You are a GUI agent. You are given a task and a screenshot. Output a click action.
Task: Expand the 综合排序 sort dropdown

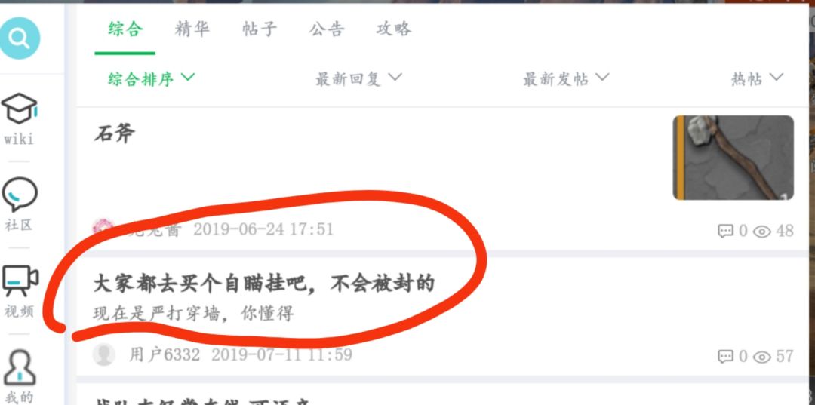[x=151, y=79]
